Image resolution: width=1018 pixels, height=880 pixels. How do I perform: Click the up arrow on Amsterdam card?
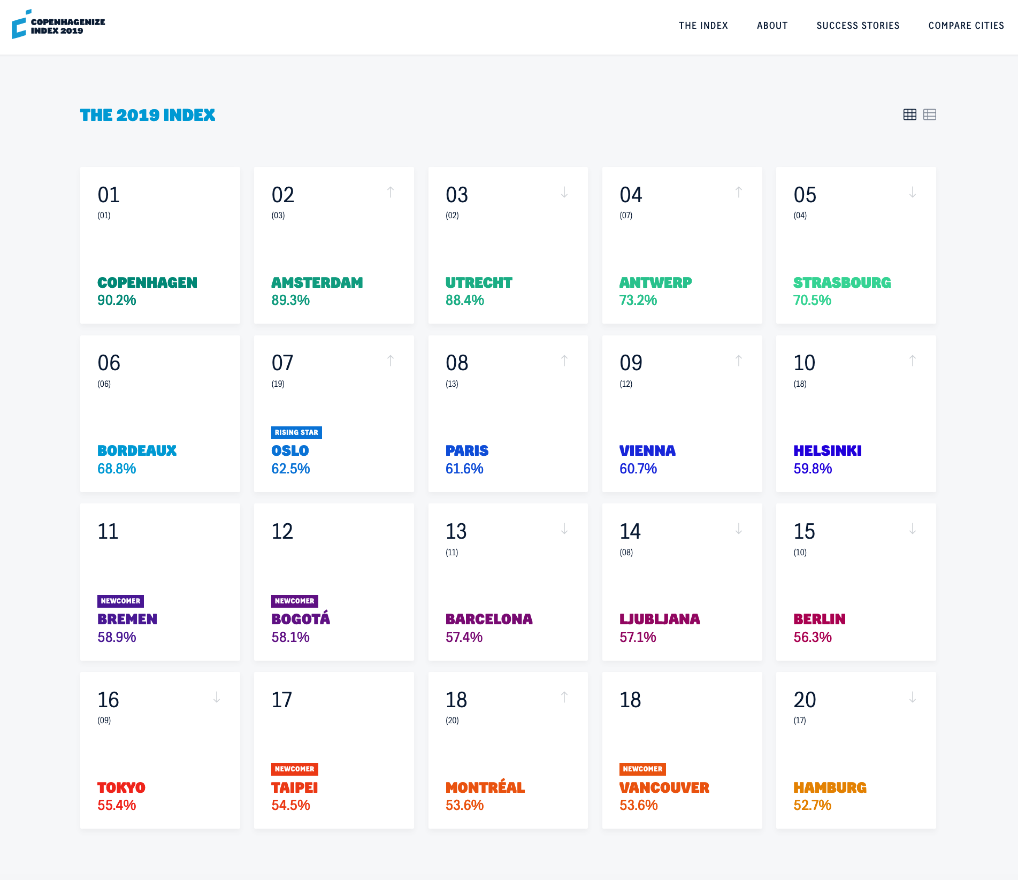click(x=391, y=192)
